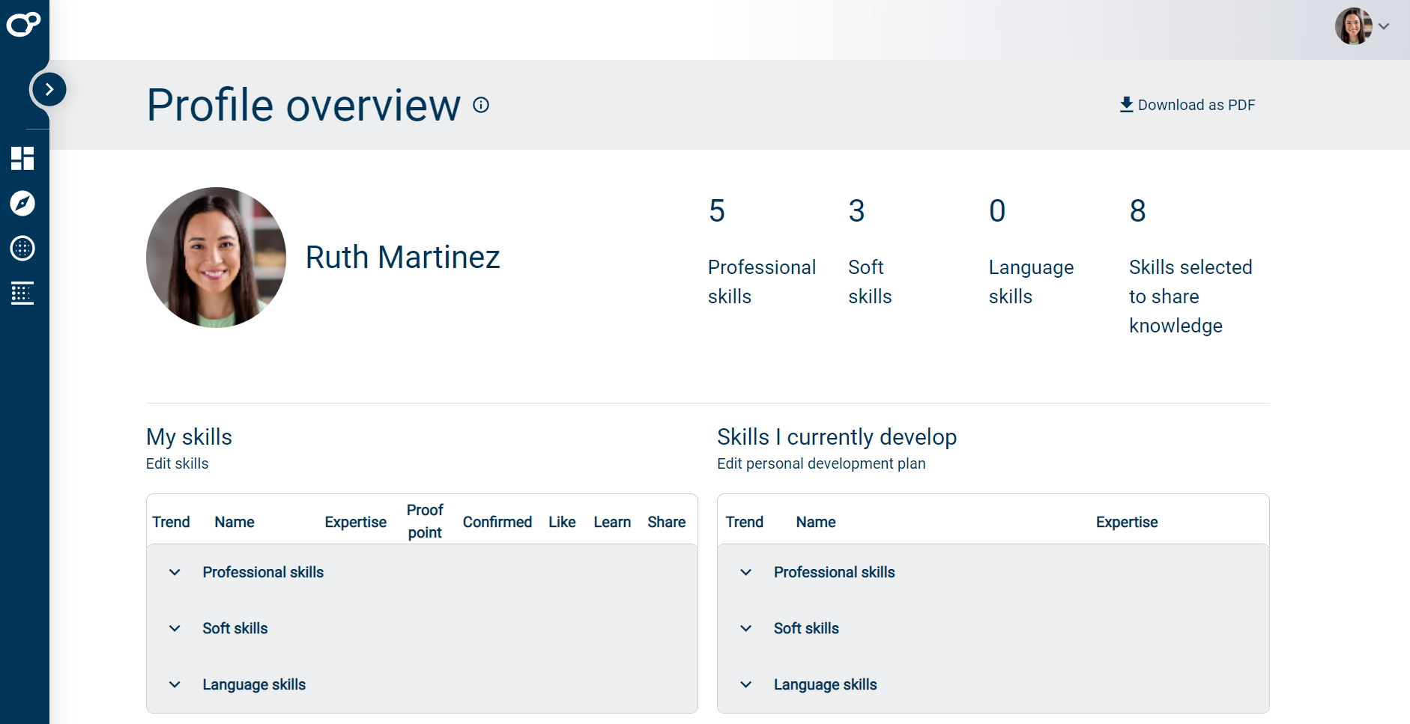
Task: Expand the navigation sidebar using the chevron button
Action: [x=49, y=88]
